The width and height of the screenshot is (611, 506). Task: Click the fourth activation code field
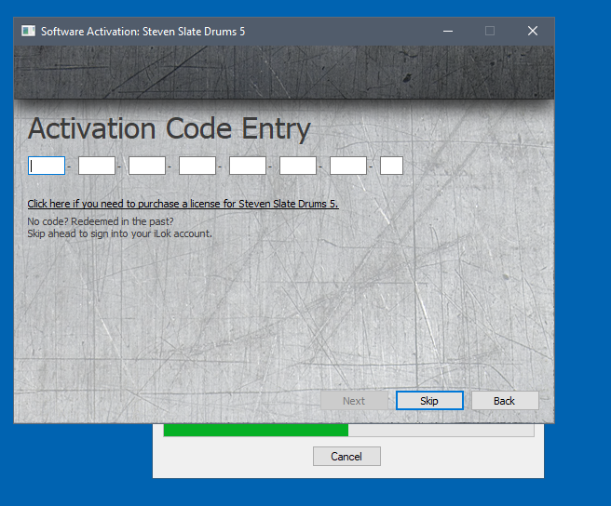coord(197,166)
